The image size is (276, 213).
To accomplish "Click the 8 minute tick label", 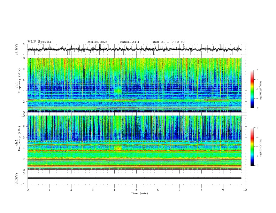I will coord(201,189).
